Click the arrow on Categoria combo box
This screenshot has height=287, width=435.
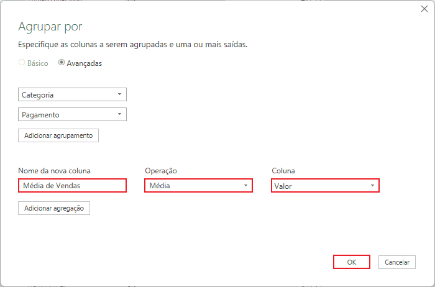click(119, 94)
